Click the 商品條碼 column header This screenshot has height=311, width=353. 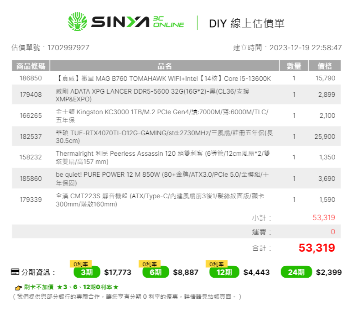pos(31,66)
